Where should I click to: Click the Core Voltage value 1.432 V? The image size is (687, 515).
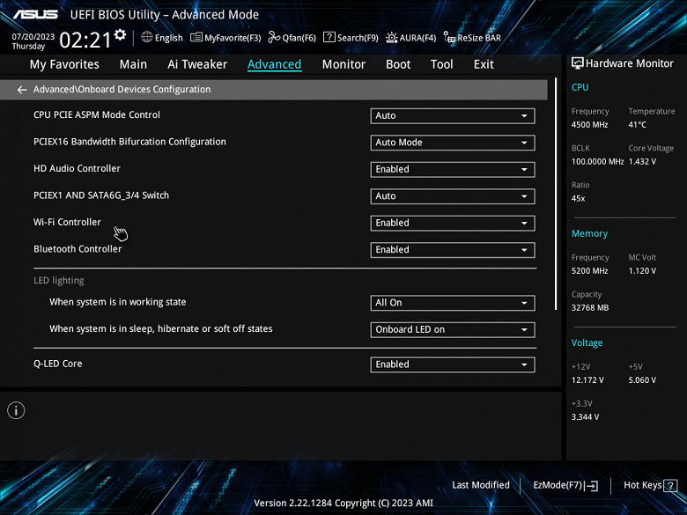(642, 162)
